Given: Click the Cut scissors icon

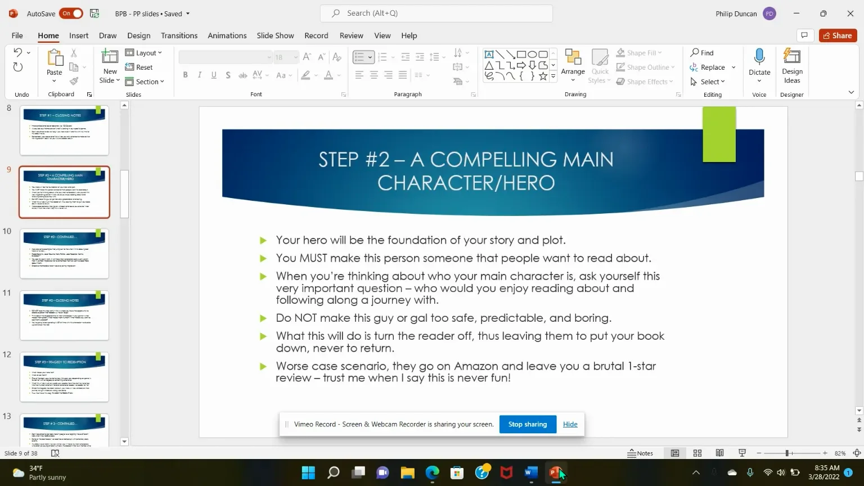Looking at the screenshot, I should point(74,53).
